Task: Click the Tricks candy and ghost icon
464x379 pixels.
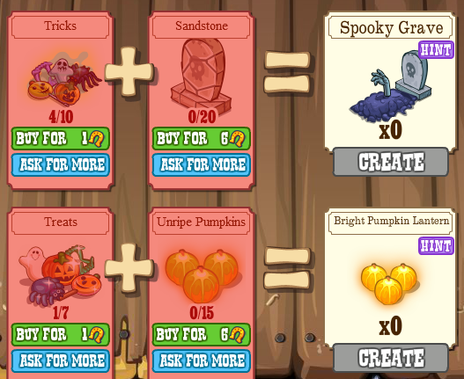Action: pos(64,80)
